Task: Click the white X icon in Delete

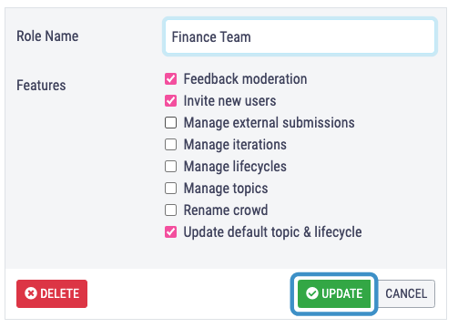Action: 31,293
